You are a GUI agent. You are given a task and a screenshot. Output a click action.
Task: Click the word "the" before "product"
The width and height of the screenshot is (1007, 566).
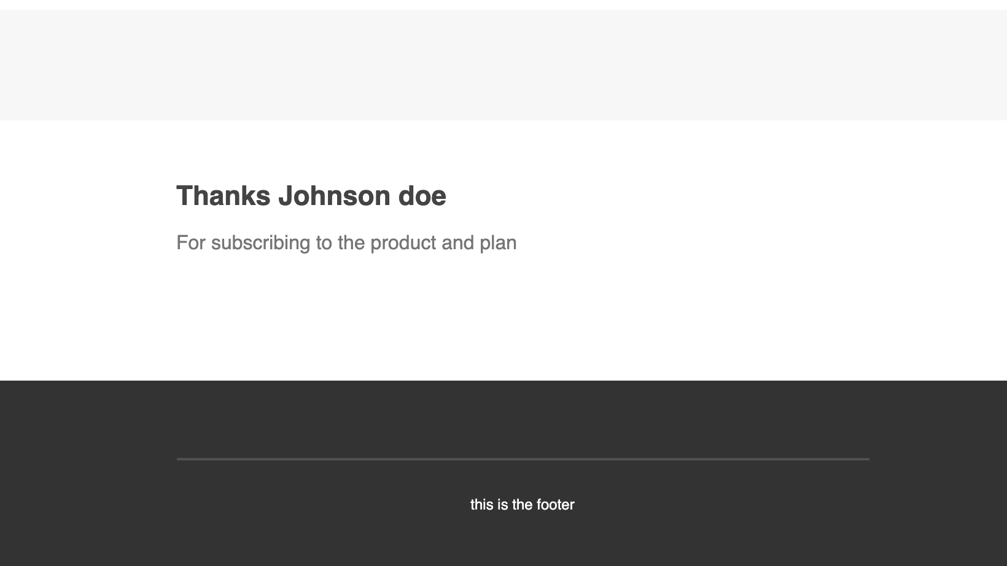point(351,243)
